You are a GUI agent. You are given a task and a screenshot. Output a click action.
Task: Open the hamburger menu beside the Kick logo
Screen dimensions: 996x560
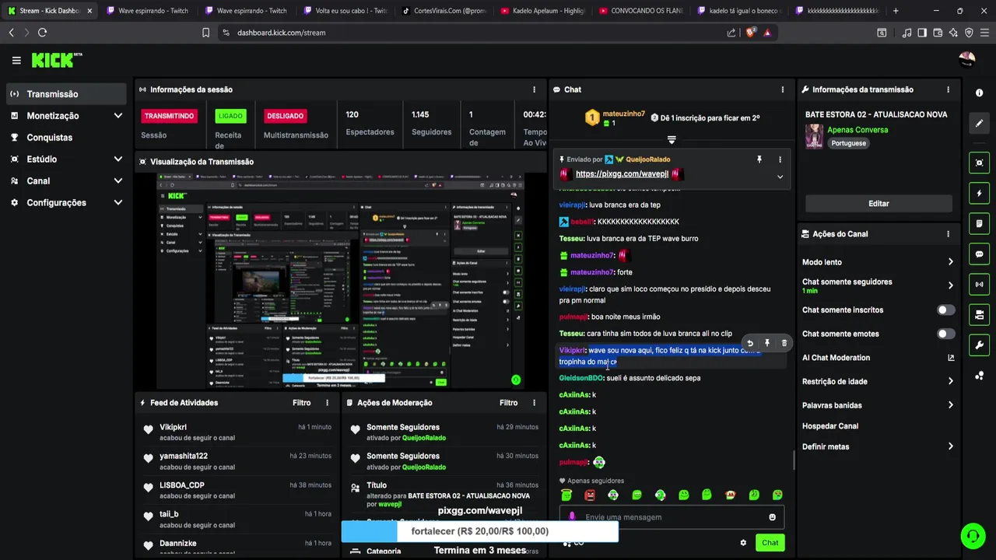[16, 60]
